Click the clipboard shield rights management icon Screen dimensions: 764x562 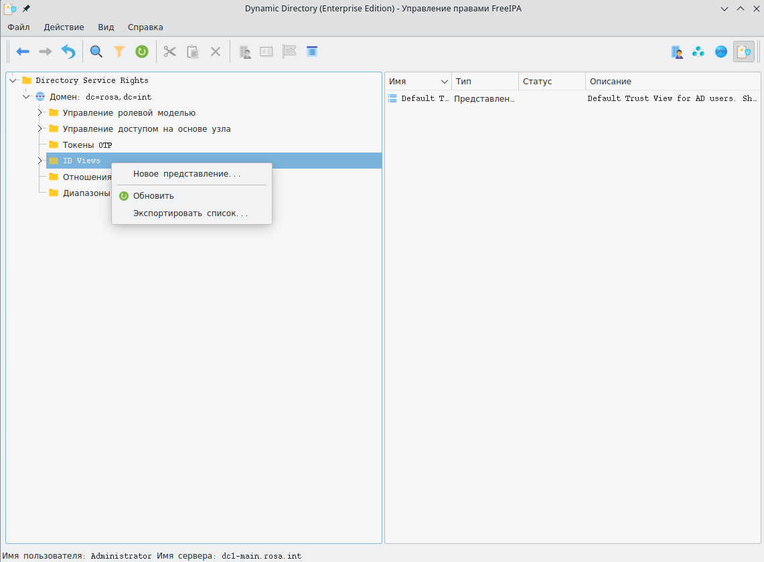(x=743, y=52)
